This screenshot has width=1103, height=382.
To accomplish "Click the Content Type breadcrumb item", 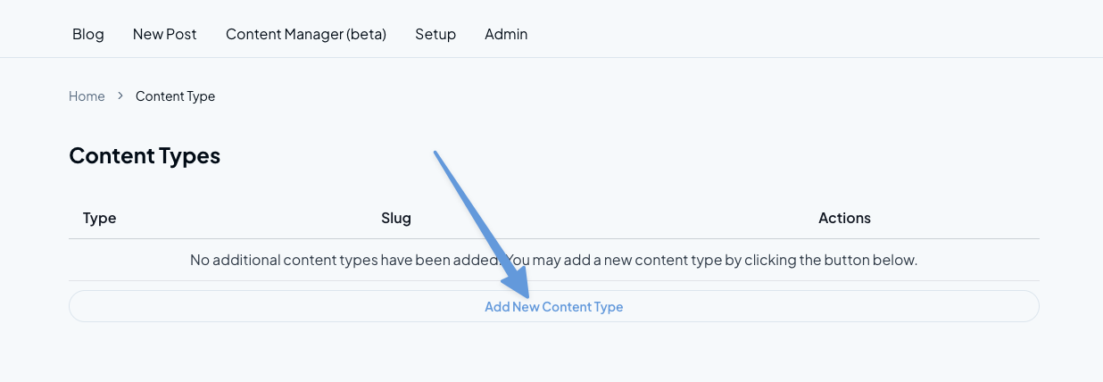I will click(175, 96).
